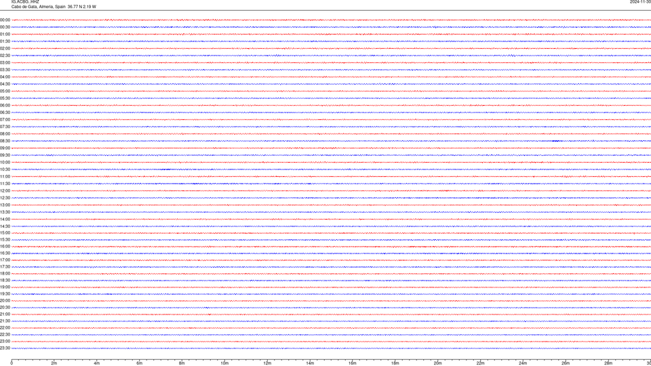
Task: Select the 16:00 time row label
Action: 5,247
